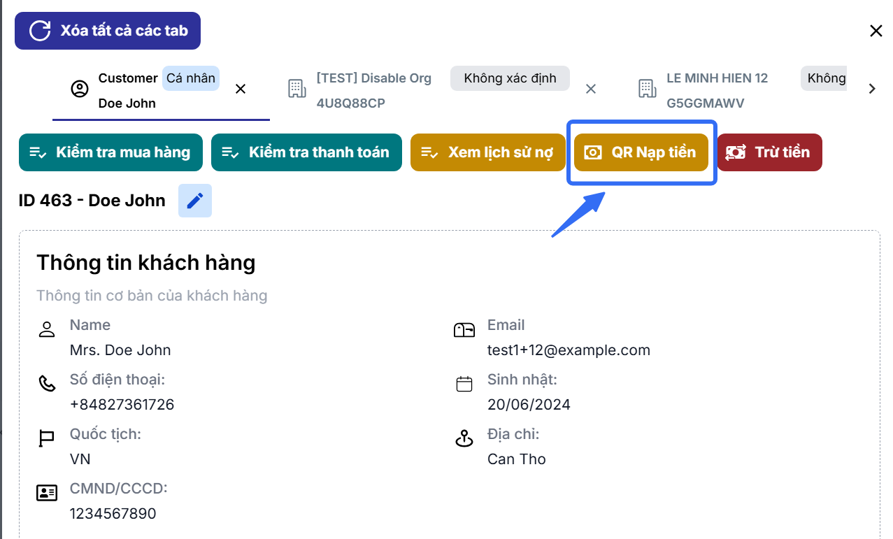Click the birthday value 20/06/2024
Image resolution: width=893 pixels, height=539 pixels.
click(x=529, y=405)
